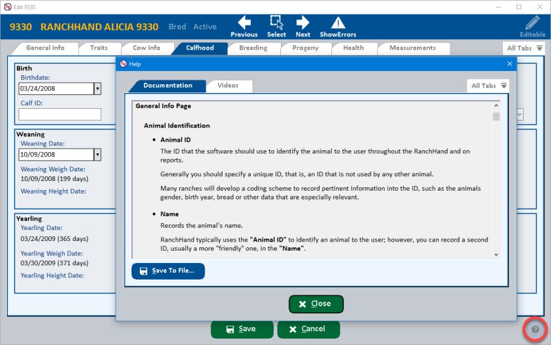Click the ShowErrors warning icon

coord(337,27)
